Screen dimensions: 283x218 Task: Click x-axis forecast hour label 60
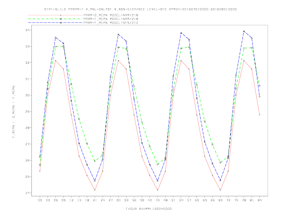pos(197,200)
